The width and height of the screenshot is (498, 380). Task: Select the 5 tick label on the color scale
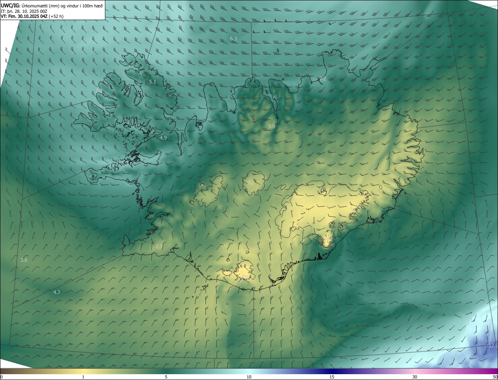pos(166,377)
